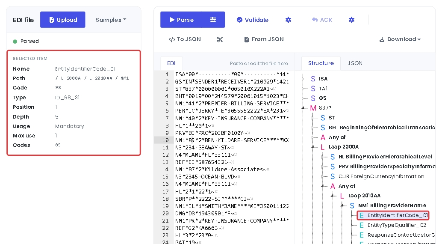Click the scissors split tool icon
Image resolution: width=442 pixels, height=244 pixels.
click(220, 39)
